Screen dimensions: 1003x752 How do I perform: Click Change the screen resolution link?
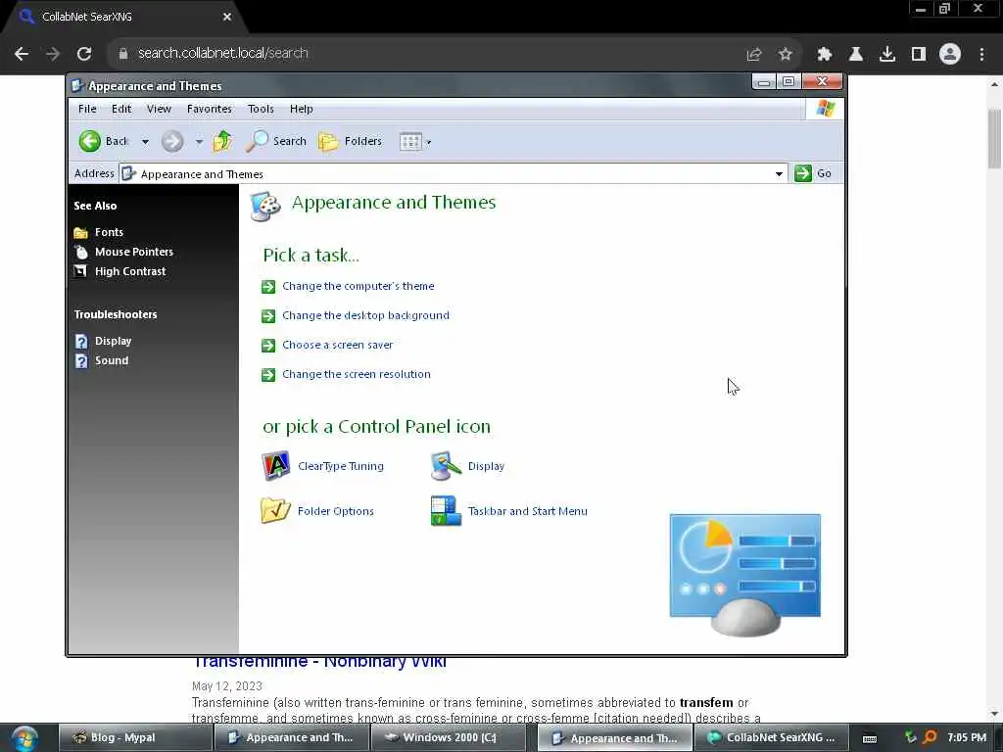[357, 374]
